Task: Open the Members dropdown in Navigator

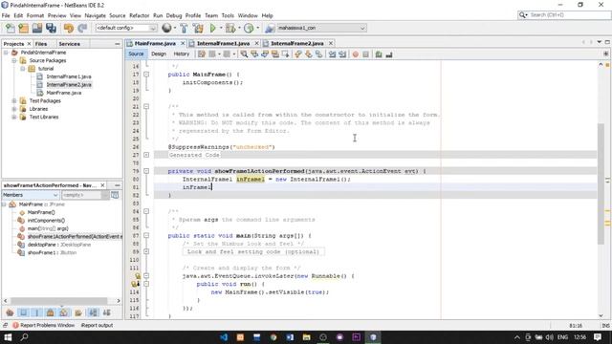Action: point(31,195)
